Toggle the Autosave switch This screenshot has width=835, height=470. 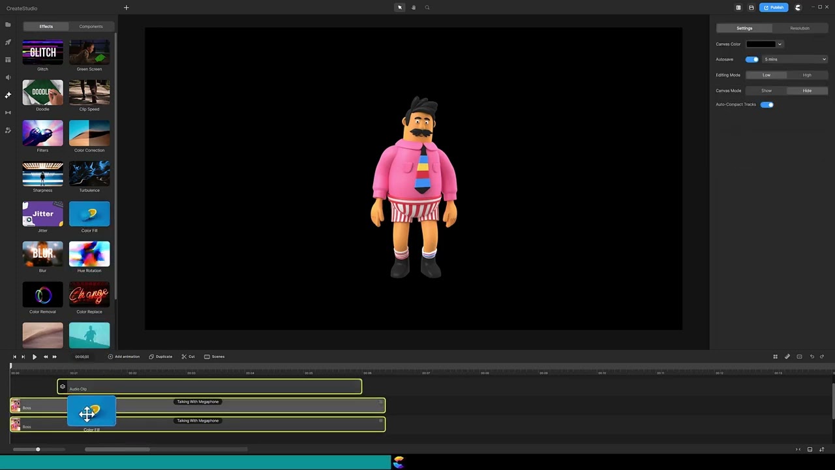click(752, 59)
